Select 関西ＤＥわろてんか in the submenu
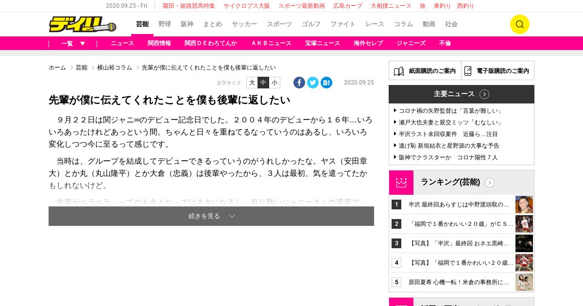Viewport: 583px width, 306px height. (211, 43)
